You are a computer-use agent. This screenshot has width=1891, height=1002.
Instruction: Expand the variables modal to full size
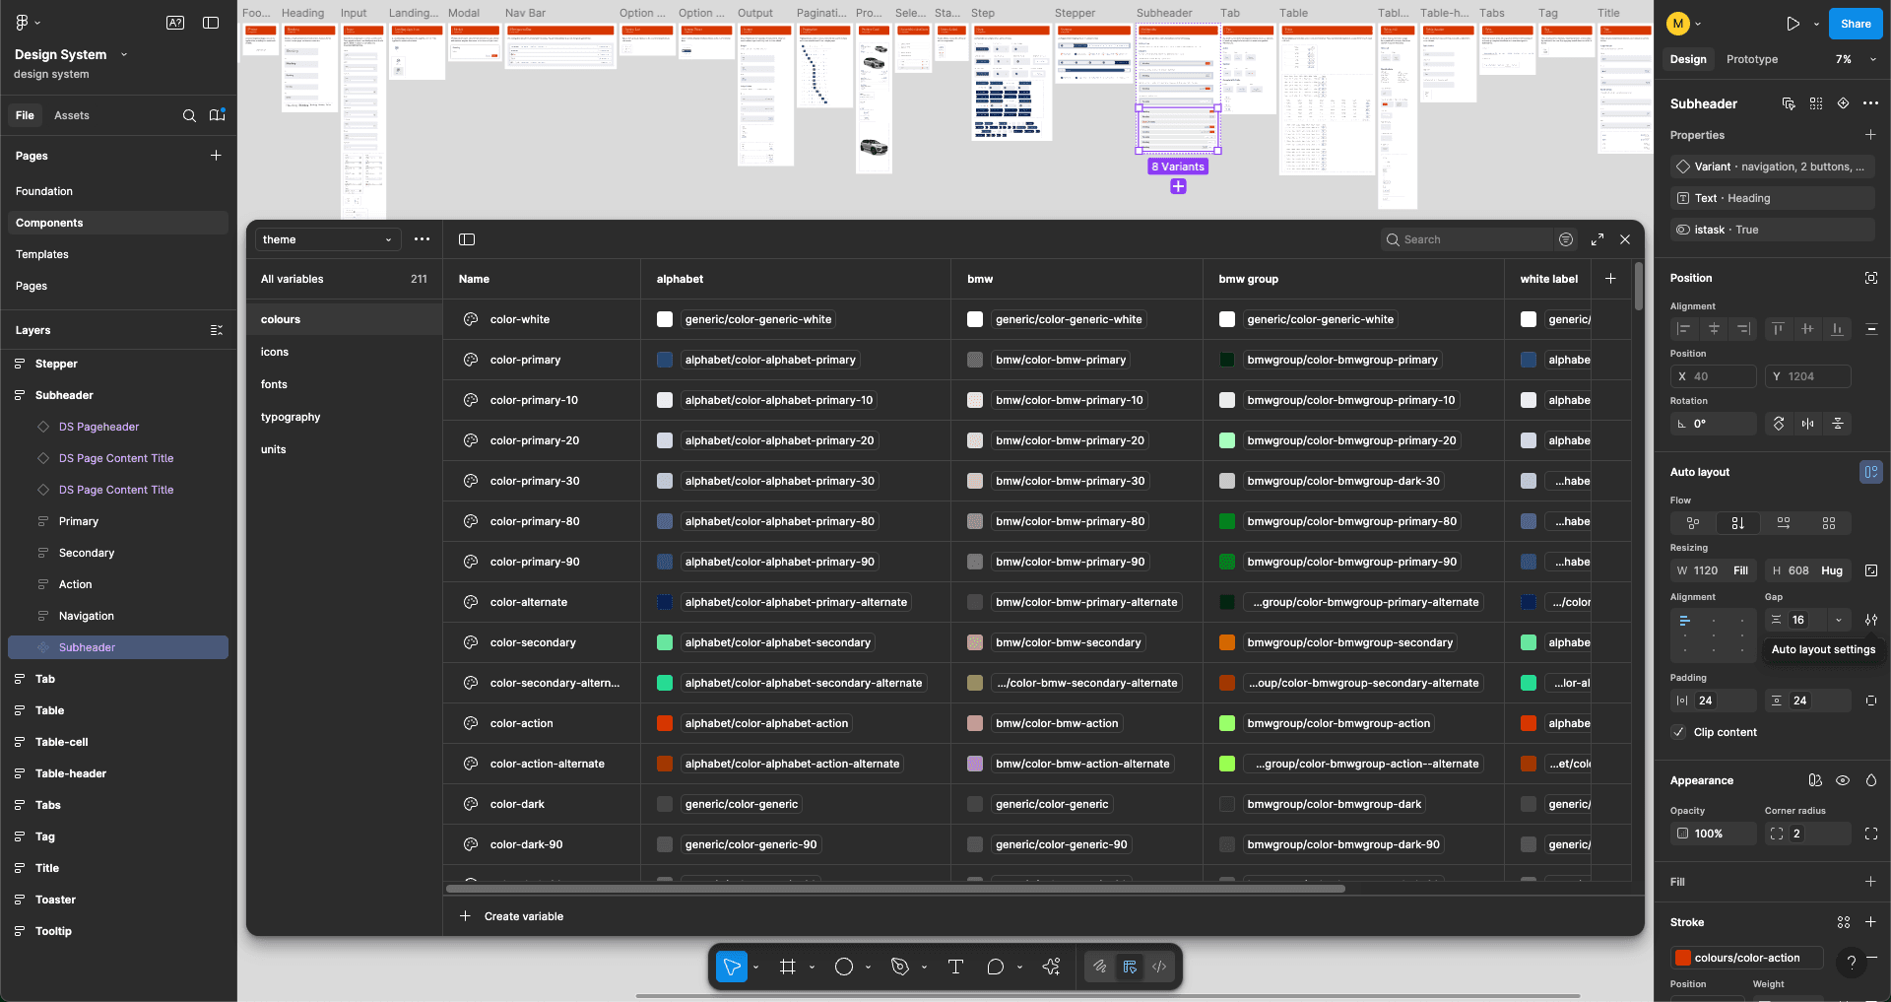[x=1597, y=239]
